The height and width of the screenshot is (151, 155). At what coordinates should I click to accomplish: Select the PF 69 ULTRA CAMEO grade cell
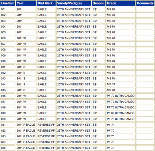[x=121, y=113]
